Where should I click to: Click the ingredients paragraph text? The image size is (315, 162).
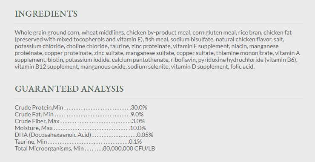157,49
